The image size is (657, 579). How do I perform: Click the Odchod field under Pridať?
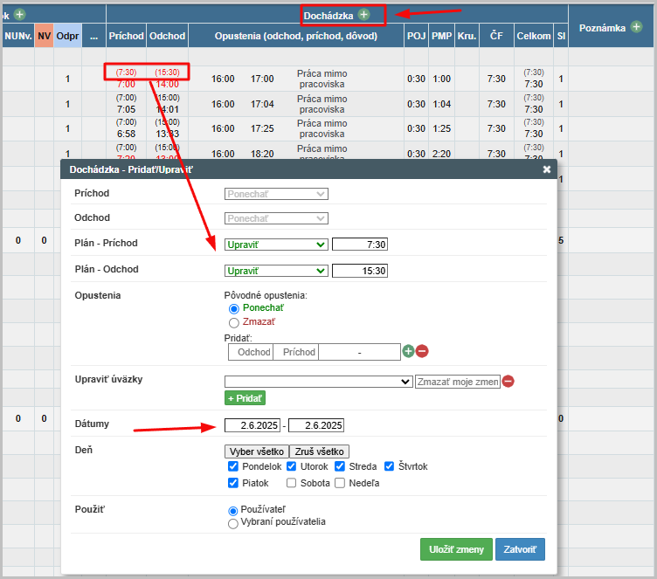point(251,352)
